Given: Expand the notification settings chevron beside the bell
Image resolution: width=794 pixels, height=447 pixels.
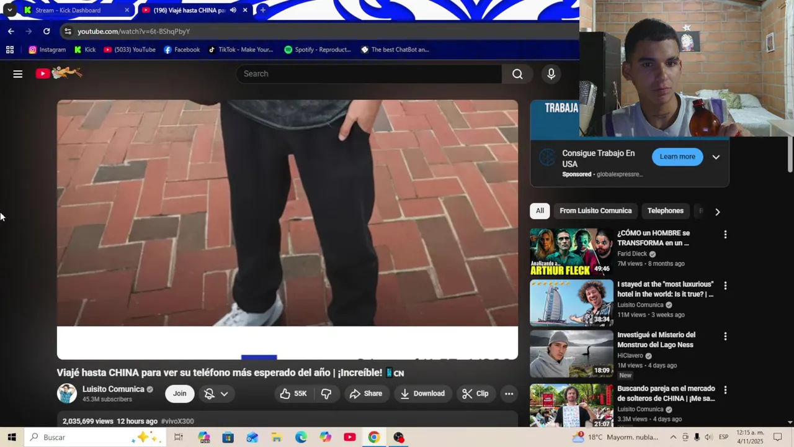Looking at the screenshot, I should (225, 394).
